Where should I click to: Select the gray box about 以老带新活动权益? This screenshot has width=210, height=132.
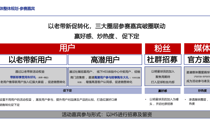click(34, 77)
